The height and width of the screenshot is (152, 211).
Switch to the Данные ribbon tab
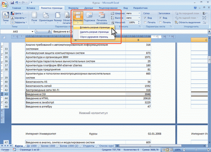88,8
